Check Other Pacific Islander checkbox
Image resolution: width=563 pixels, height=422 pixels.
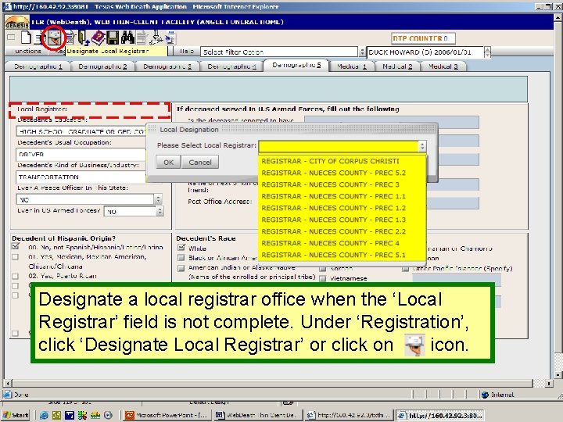point(405,268)
